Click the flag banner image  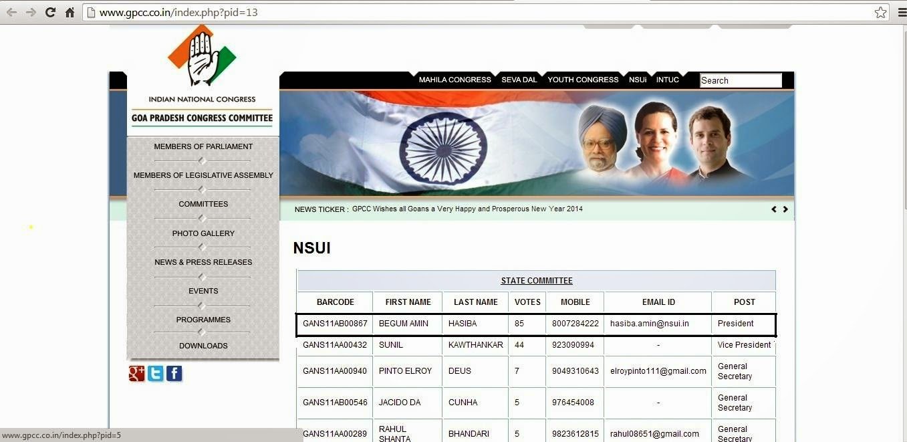pyautogui.click(x=537, y=143)
